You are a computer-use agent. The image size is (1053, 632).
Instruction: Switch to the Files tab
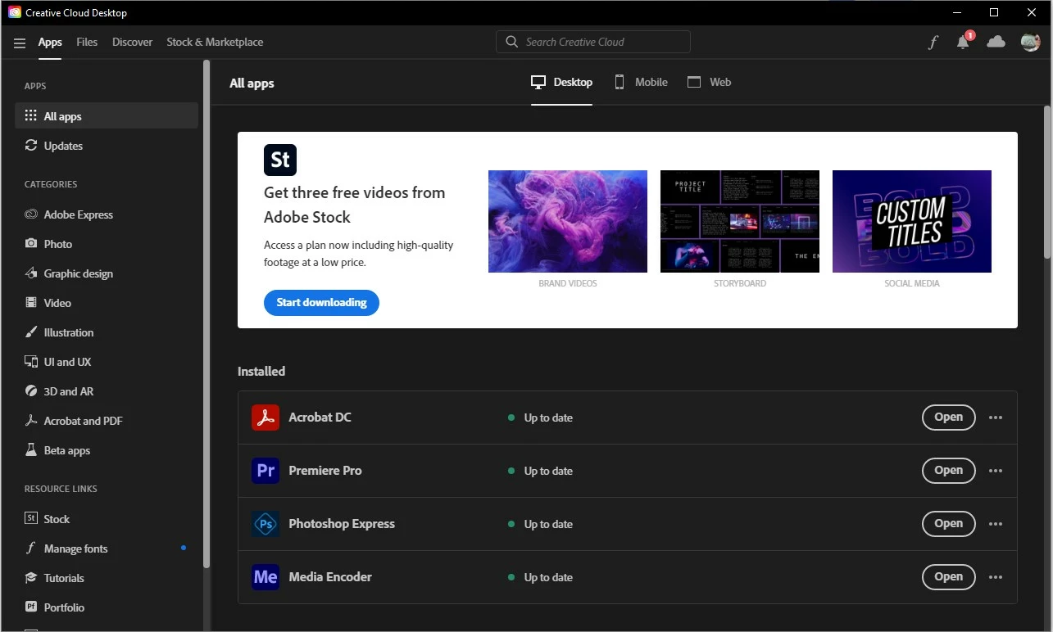pos(87,43)
